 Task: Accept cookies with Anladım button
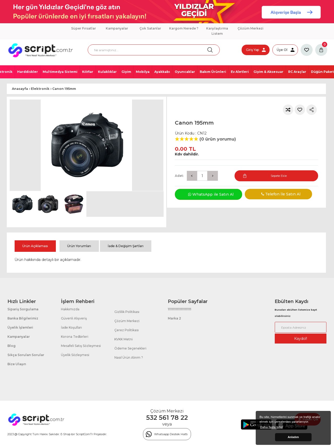click(x=293, y=437)
